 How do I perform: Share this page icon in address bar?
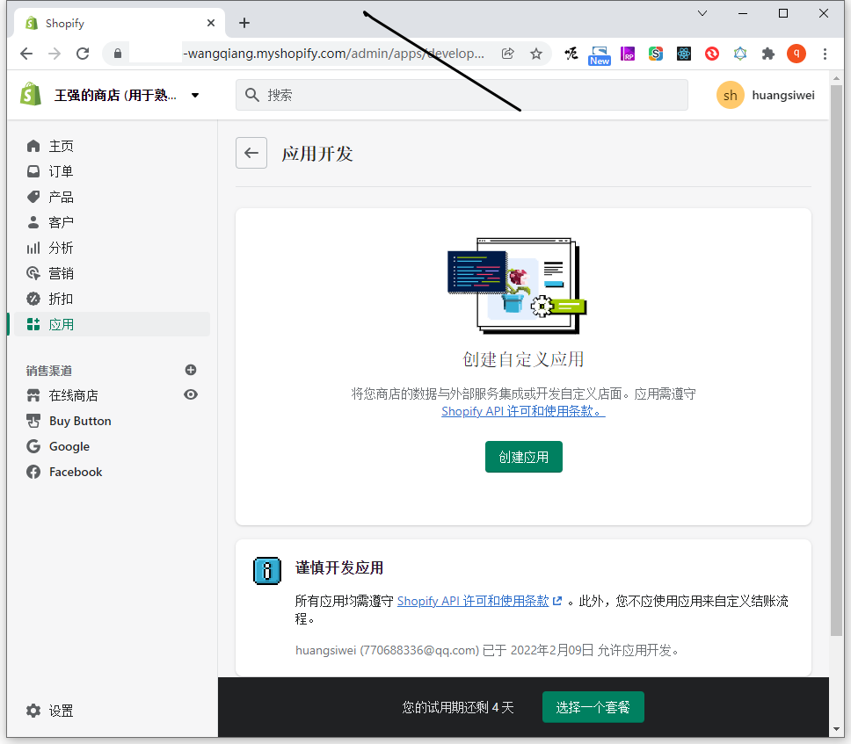[508, 53]
